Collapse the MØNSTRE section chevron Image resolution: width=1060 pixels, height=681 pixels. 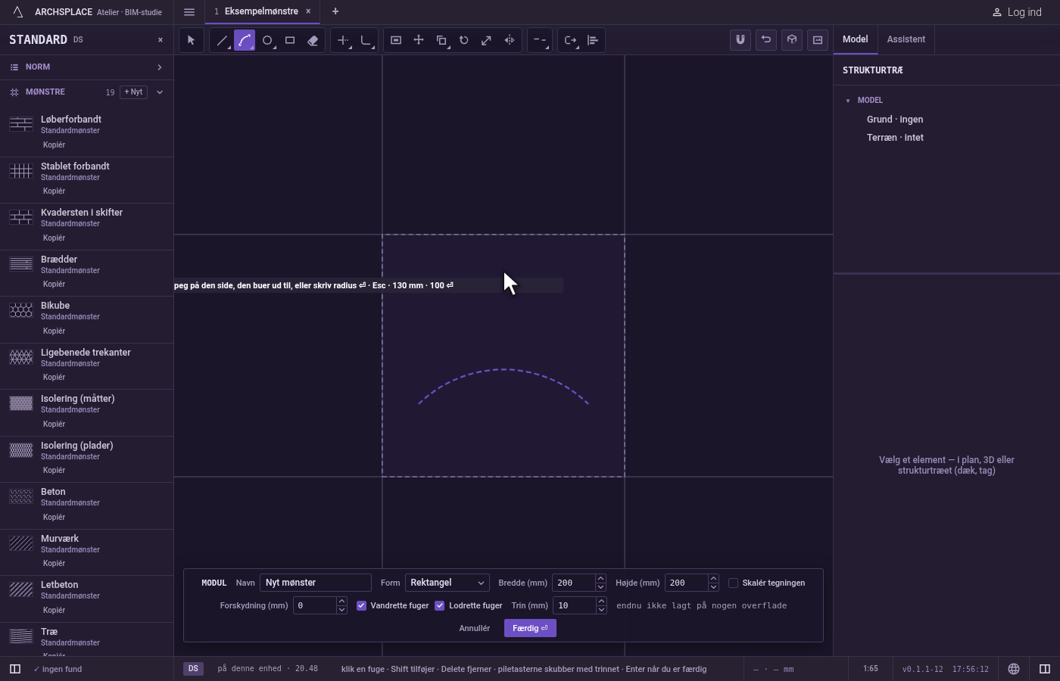coord(160,92)
